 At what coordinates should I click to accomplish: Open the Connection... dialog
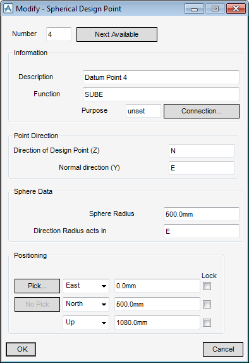(x=202, y=111)
